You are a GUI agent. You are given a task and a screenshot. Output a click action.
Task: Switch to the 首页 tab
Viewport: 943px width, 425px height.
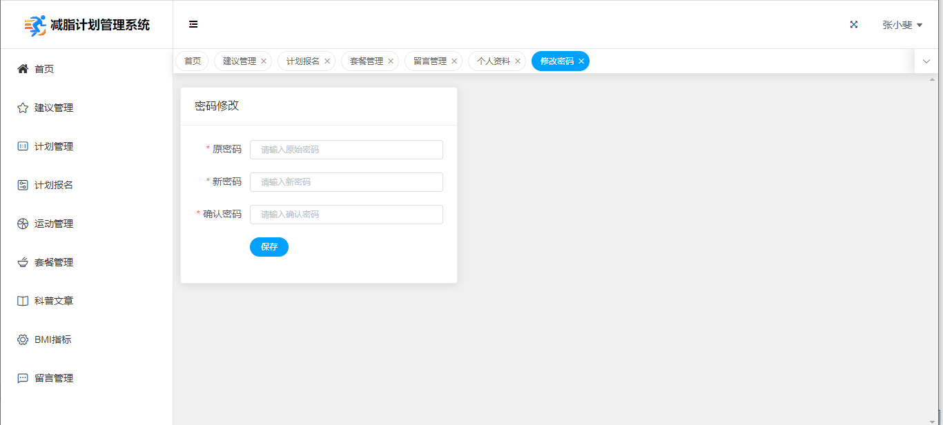click(192, 61)
